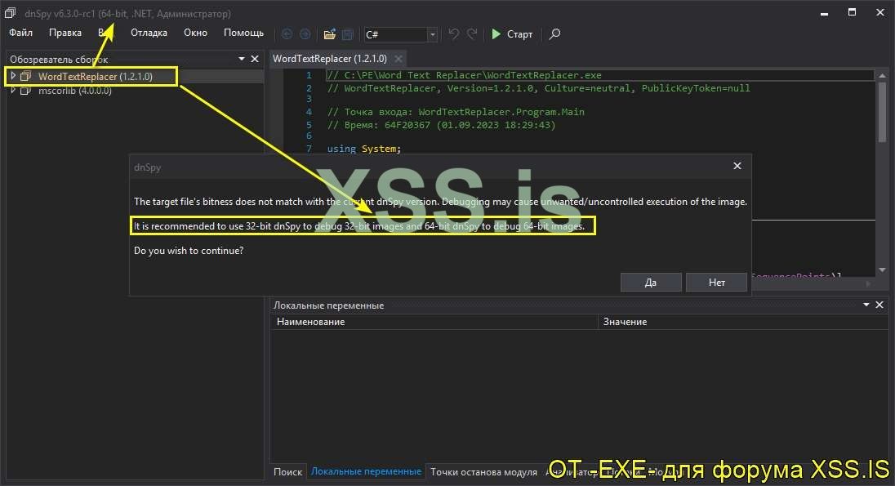
Task: Close the Обозреватель сборок panel
Action: 255,59
